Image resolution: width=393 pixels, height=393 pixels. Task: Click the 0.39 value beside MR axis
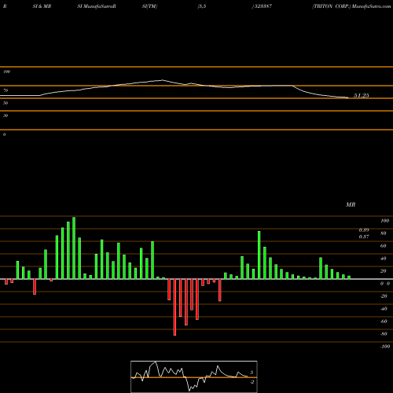click(364, 230)
